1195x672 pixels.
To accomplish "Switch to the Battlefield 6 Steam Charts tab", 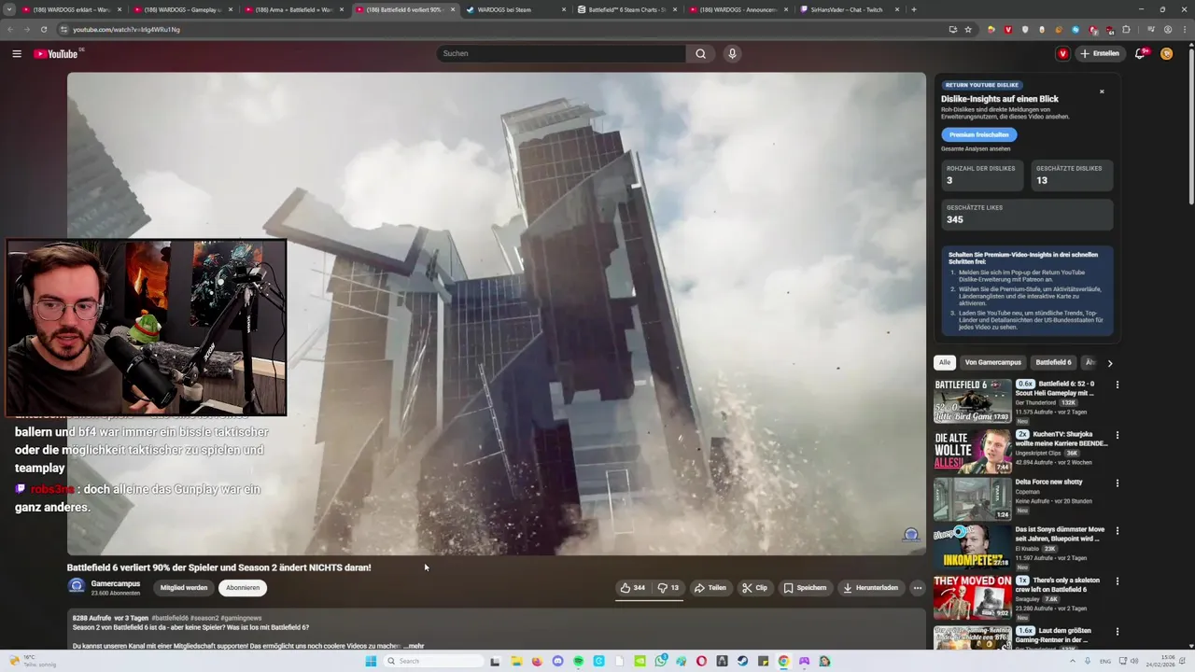I will pyautogui.click(x=626, y=9).
